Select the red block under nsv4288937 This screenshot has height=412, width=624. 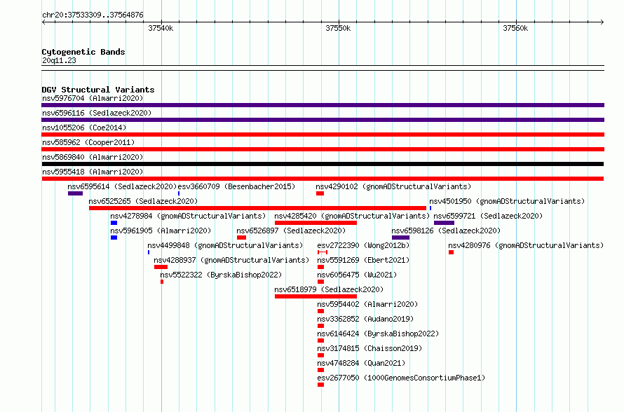pyautogui.click(x=161, y=267)
